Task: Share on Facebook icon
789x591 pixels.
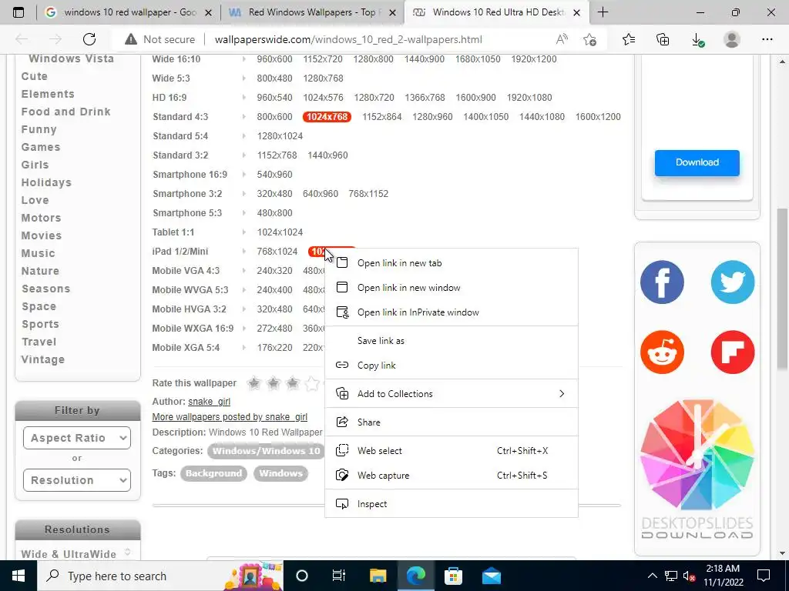Action: pyautogui.click(x=662, y=282)
